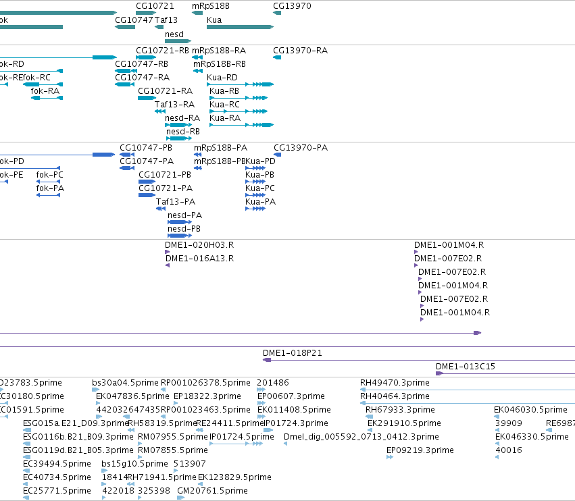This screenshot has width=575, height=501.
Task: Open the RH67933.3prime EST label
Action: 400,410
